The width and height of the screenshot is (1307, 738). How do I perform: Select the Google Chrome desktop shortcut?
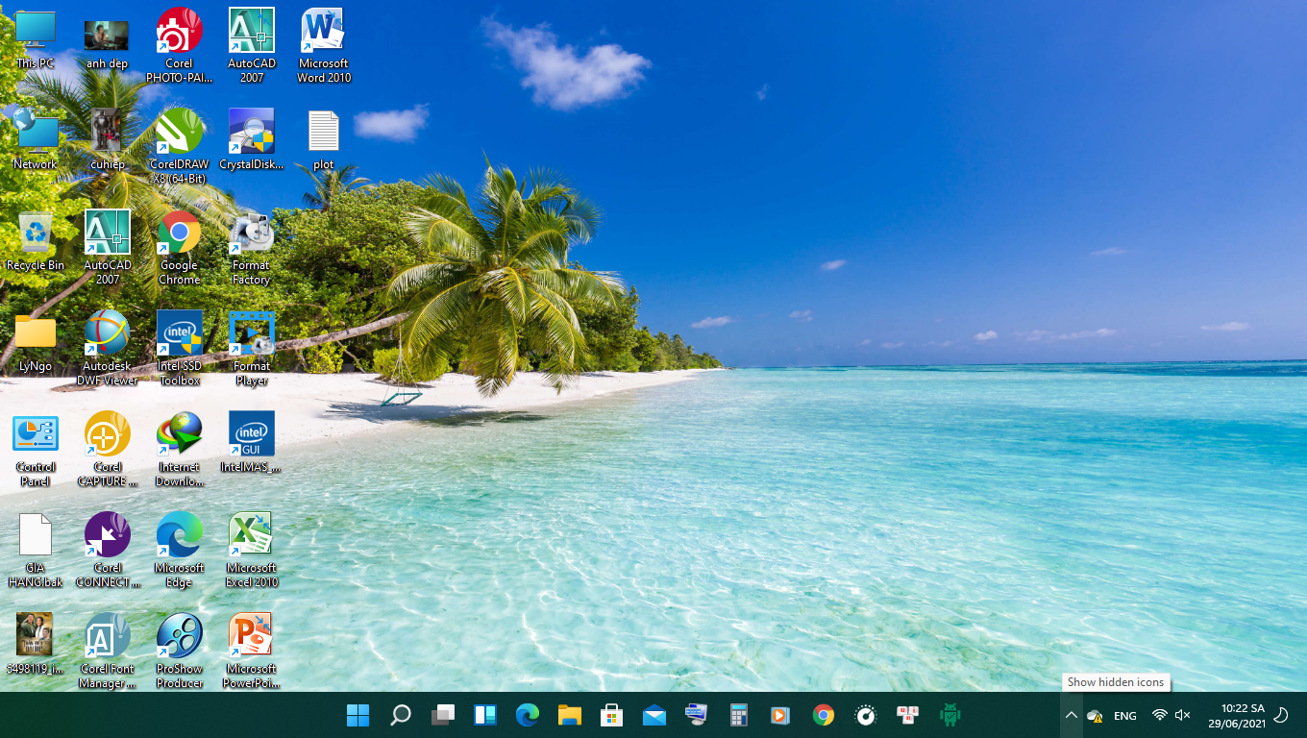click(x=180, y=248)
